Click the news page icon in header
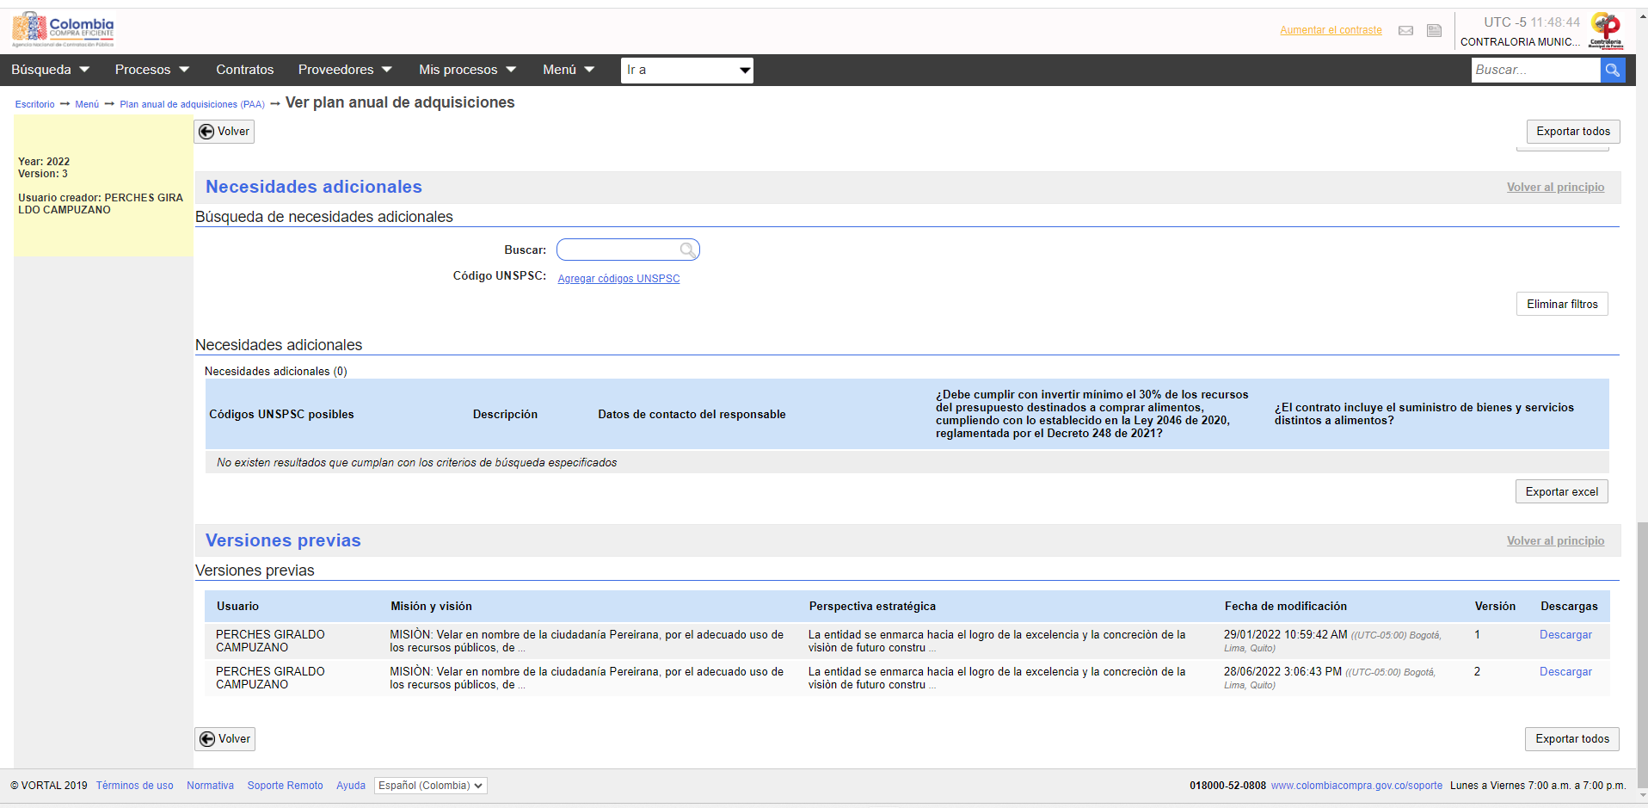Screen dimensions: 1648x808 click(x=1434, y=31)
